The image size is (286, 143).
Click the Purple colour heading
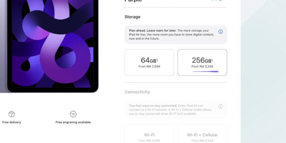[133, 1]
